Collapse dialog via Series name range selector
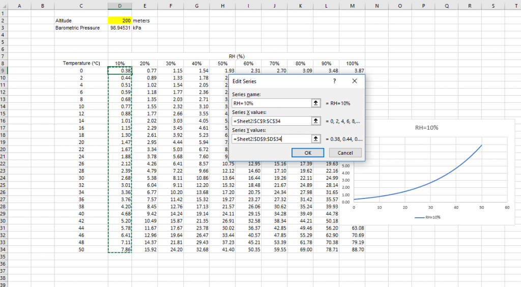The image size is (521, 287). click(315, 103)
